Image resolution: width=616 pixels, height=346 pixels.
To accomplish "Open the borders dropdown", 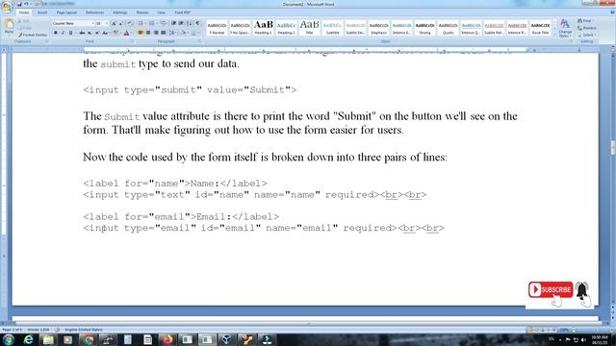I will point(194,33).
